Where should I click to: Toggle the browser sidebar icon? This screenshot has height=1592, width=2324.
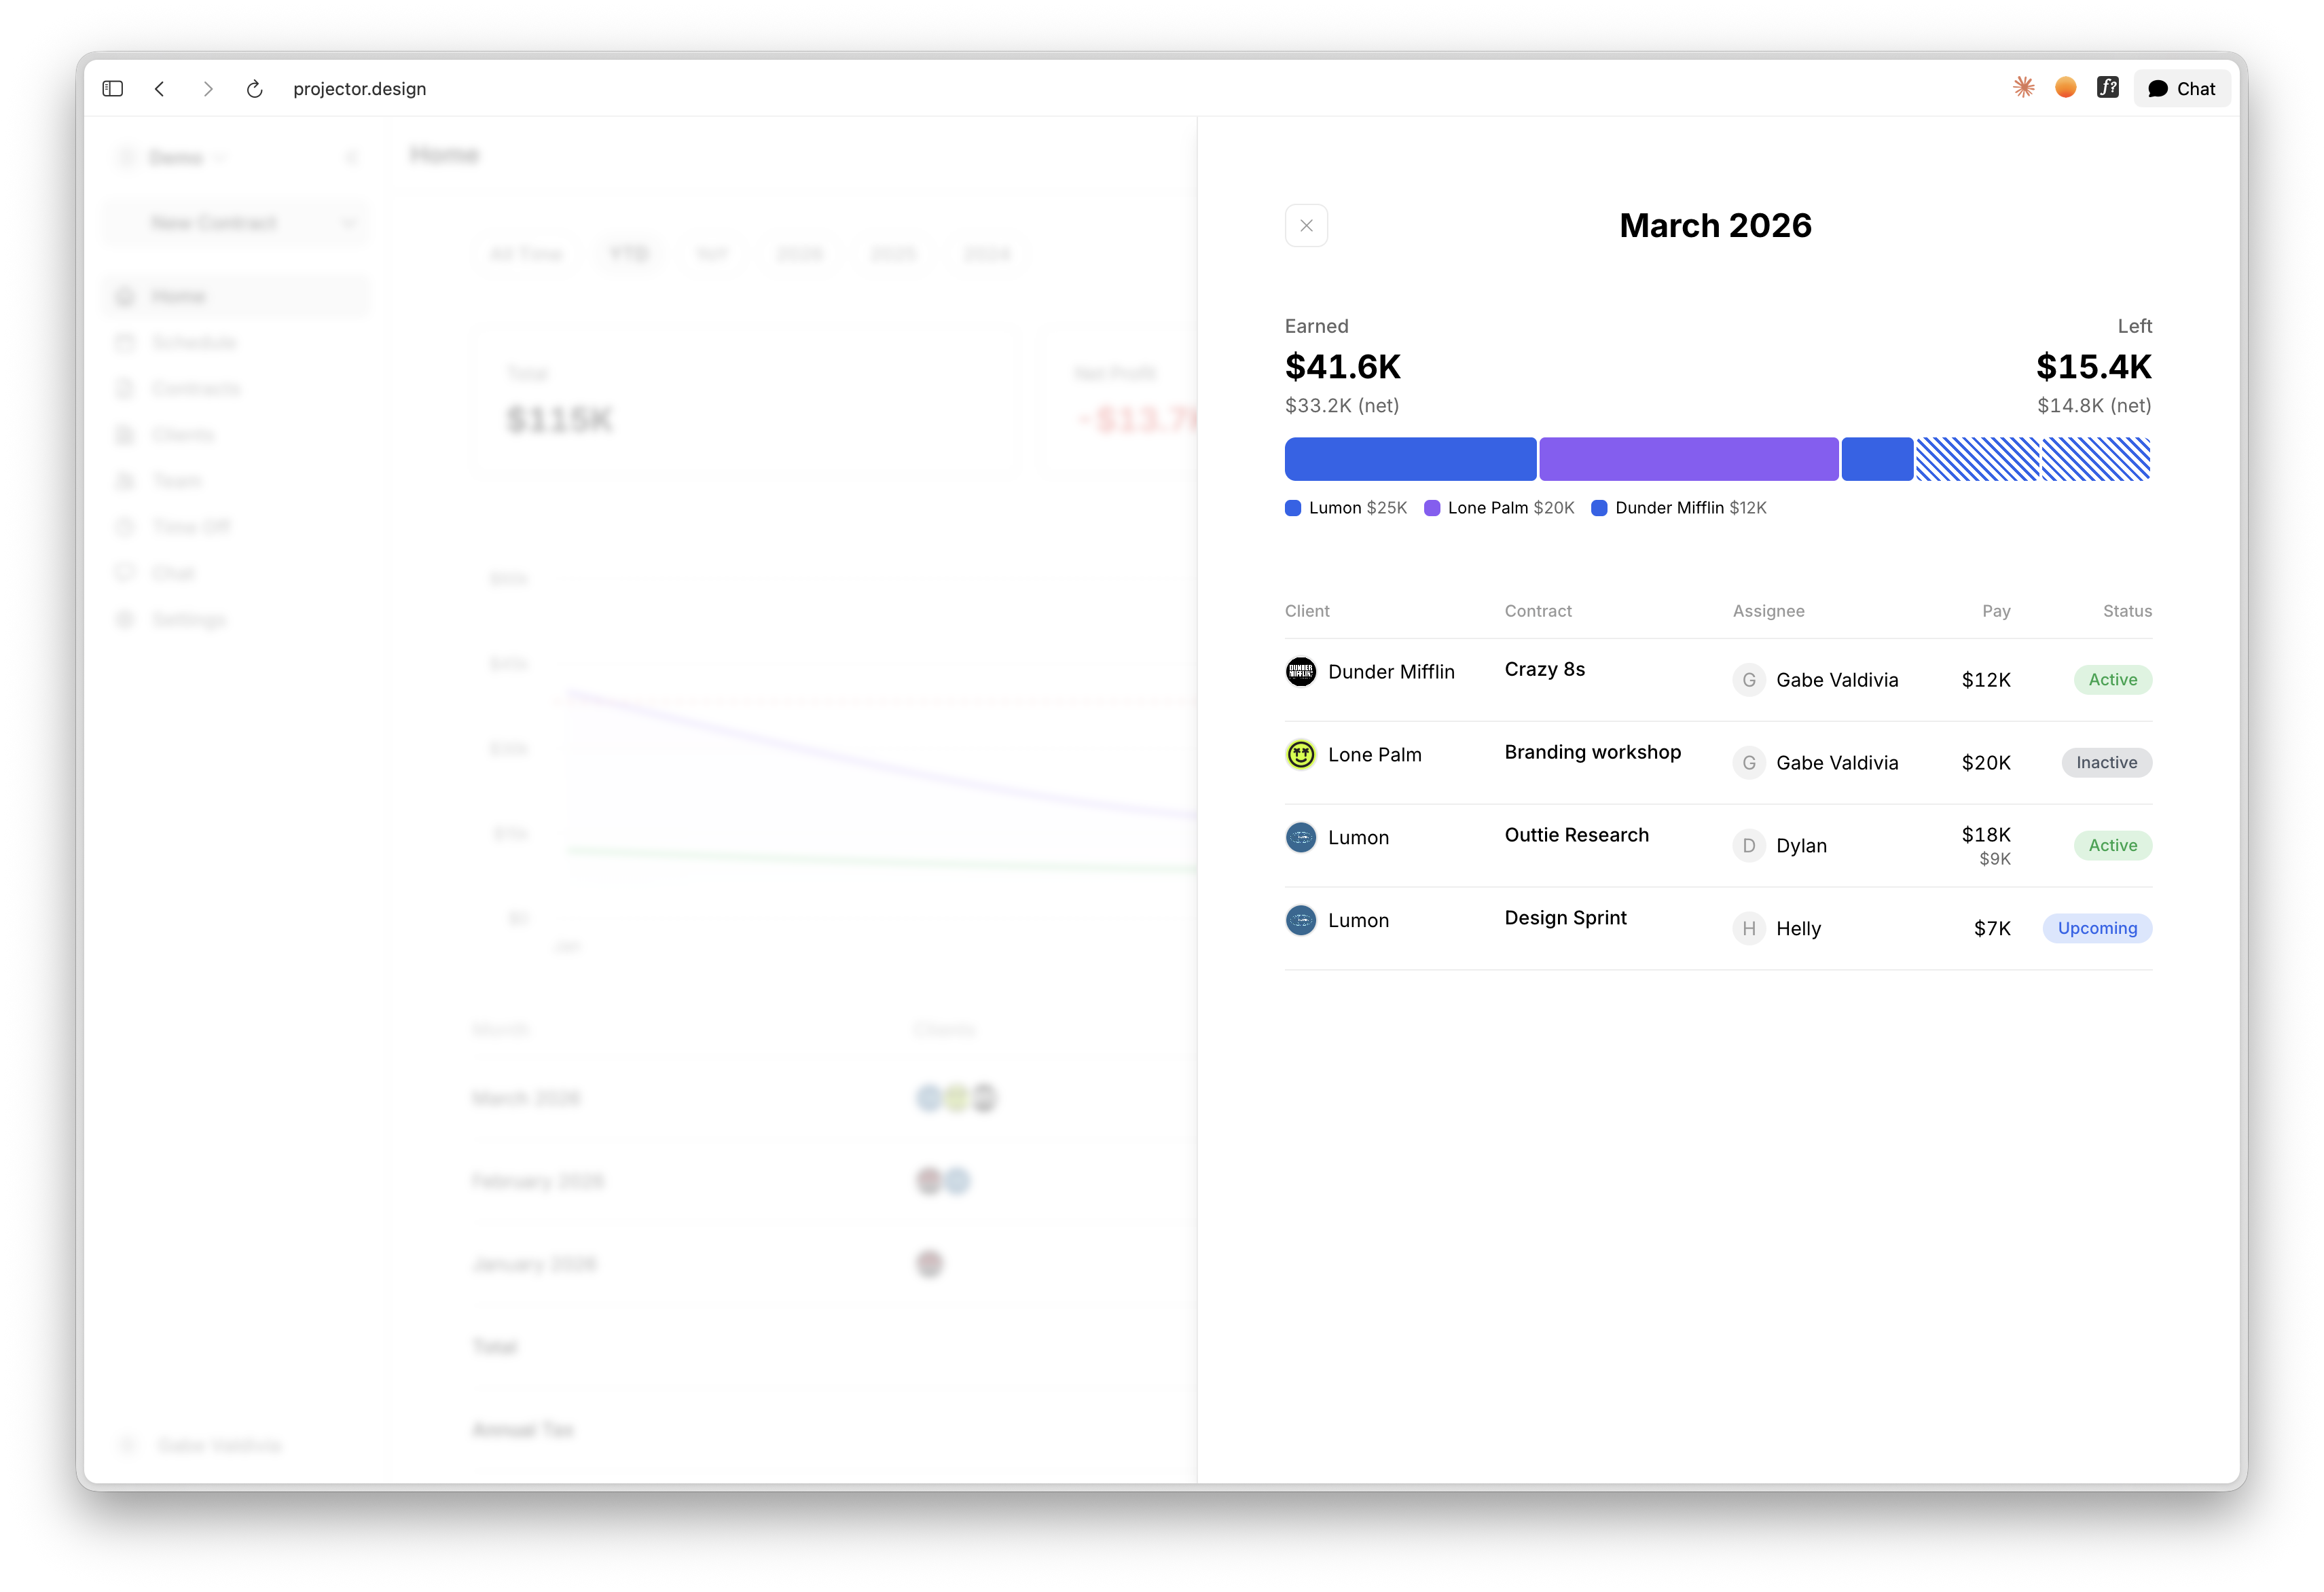113,89
